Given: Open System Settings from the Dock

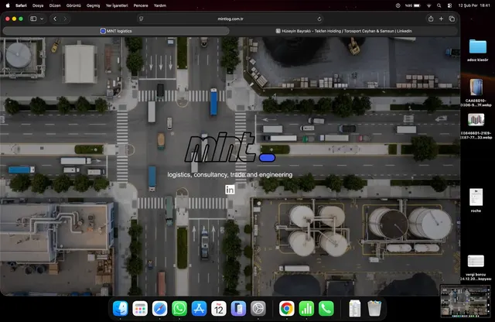Looking at the screenshot, I should (x=258, y=308).
